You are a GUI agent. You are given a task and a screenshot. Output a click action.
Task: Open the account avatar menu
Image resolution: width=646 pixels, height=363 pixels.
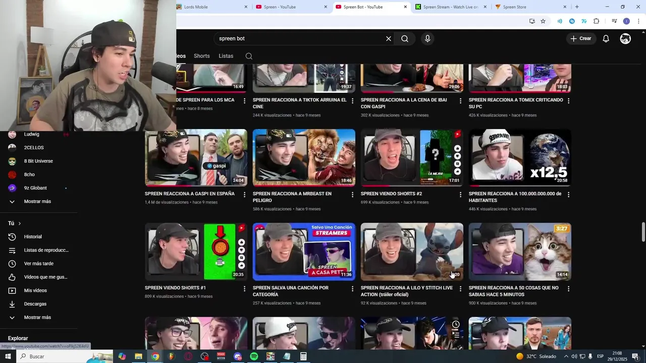625,39
